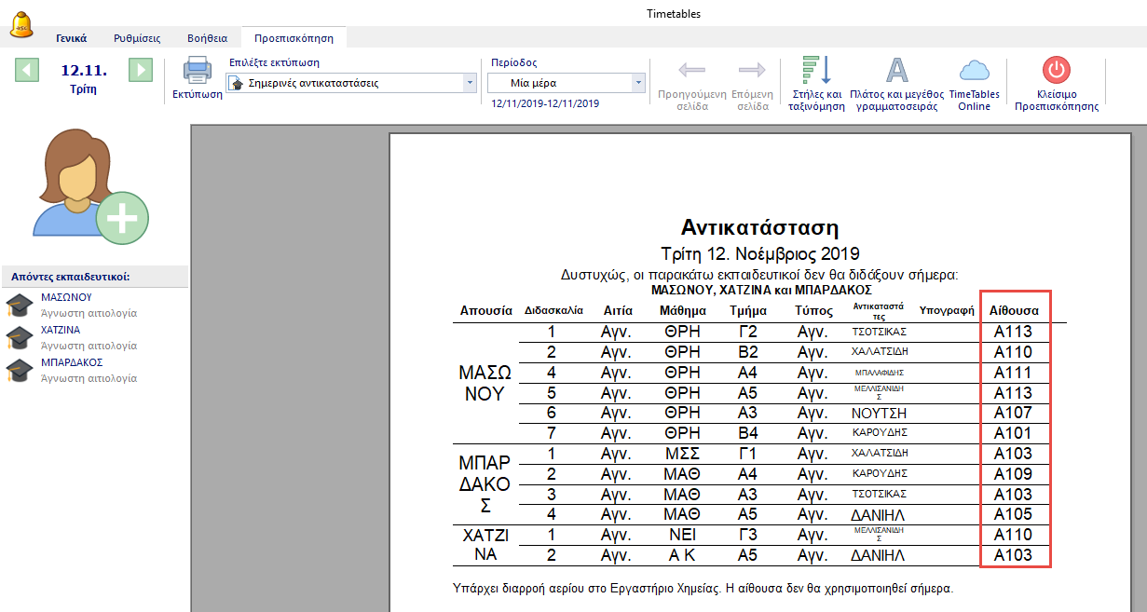Viewport: 1147px width, 612px height.
Task: Click Τρίτη 12. Νοέμβριος 2019 heading
Action: click(x=759, y=253)
